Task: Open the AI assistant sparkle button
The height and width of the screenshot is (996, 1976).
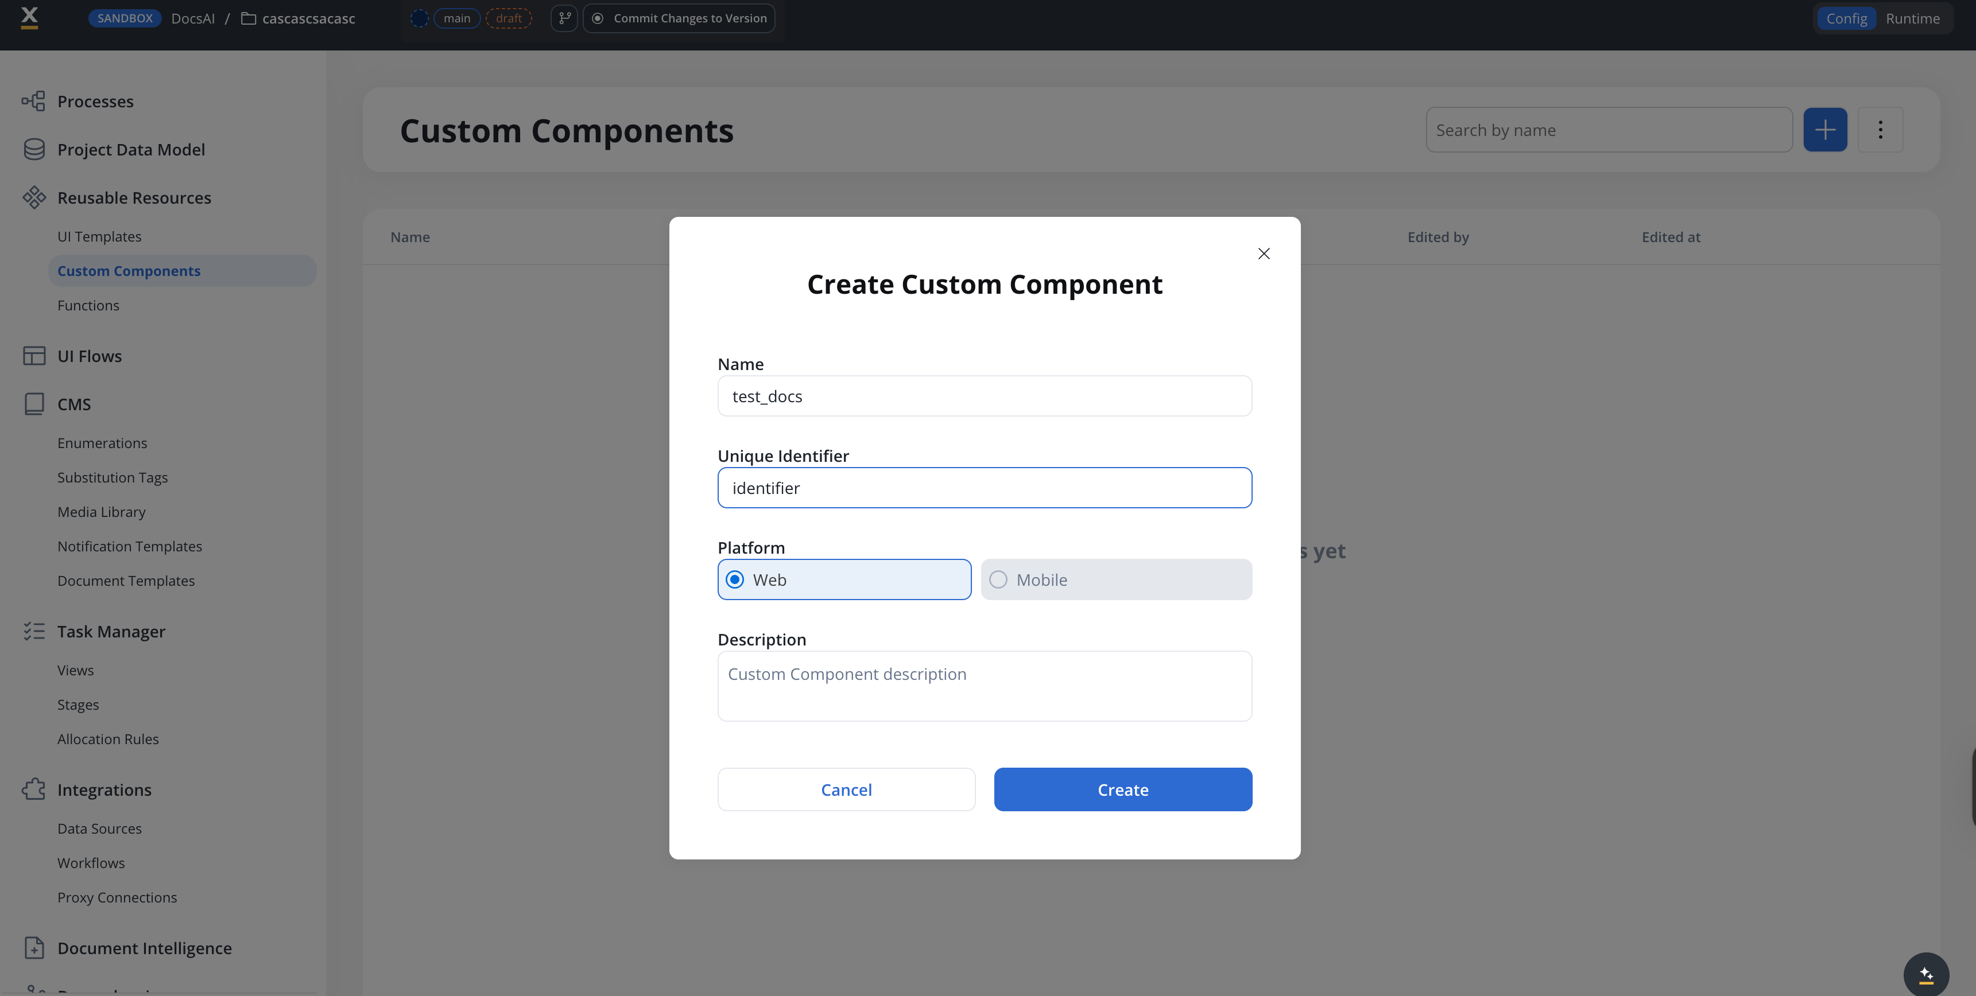Action: point(1925,975)
